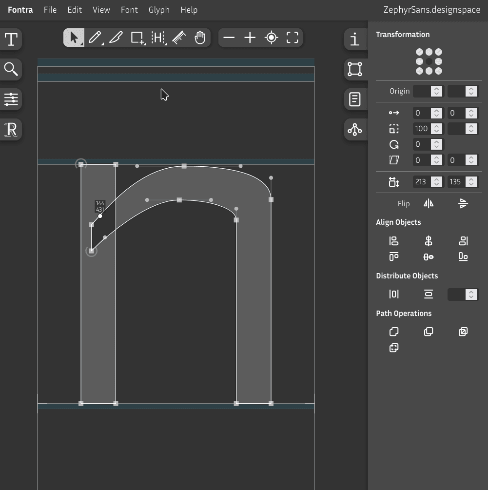Image resolution: width=488 pixels, height=490 pixels.
Task: Open the selection info panel
Action: (x=355, y=39)
